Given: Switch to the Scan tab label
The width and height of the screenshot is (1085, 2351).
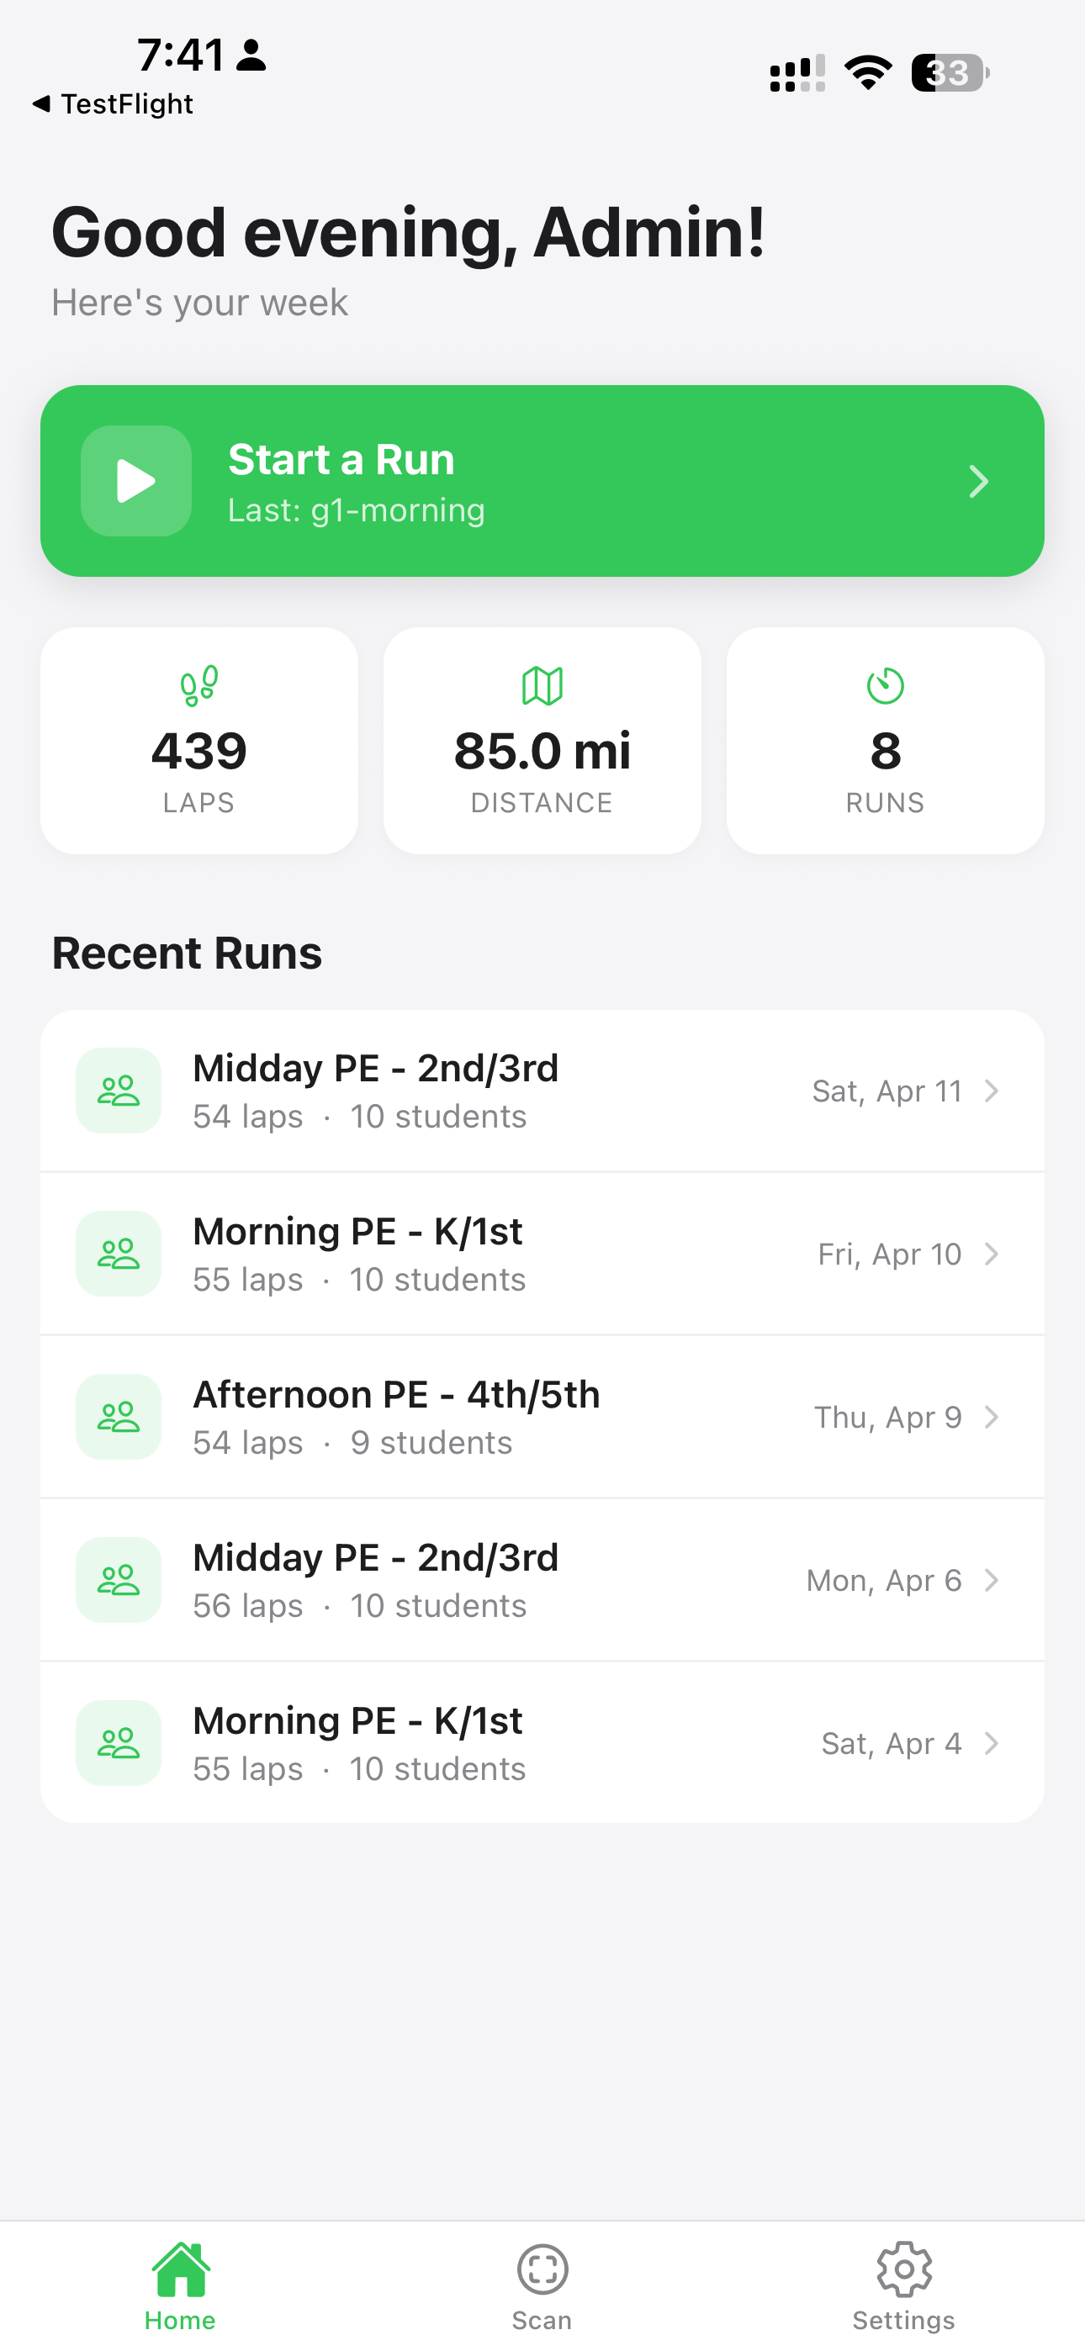Looking at the screenshot, I should point(542,2320).
